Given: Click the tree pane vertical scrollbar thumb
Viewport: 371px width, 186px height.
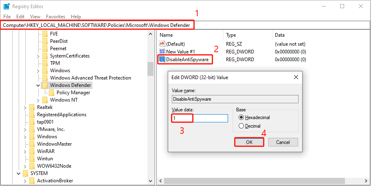Looking at the screenshot, I should 151,69.
